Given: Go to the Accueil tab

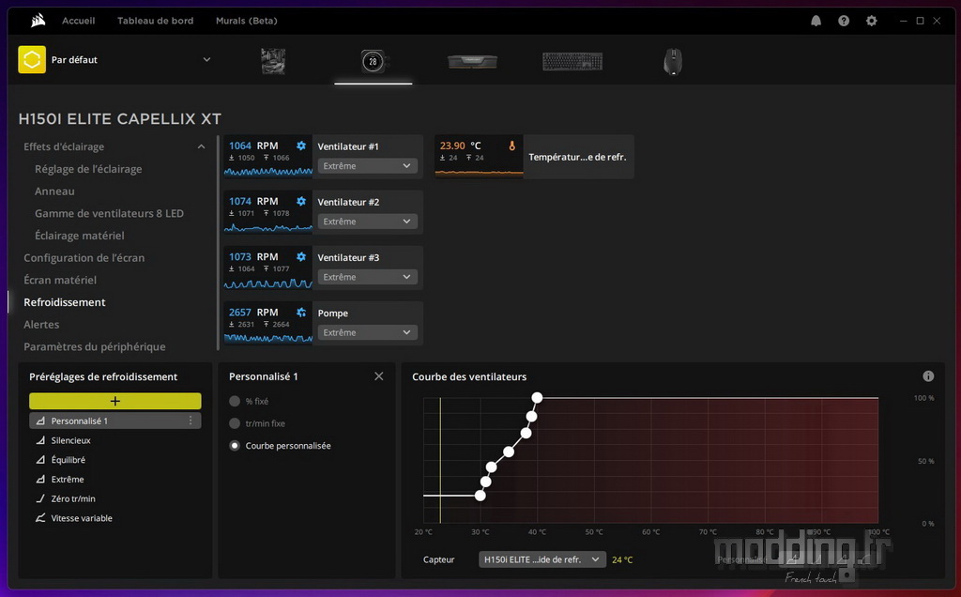Looking at the screenshot, I should [79, 21].
